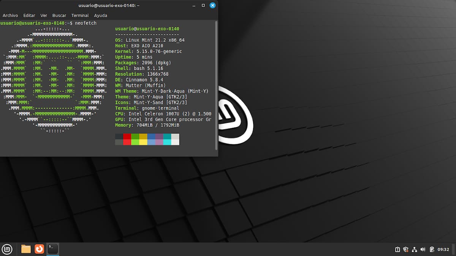Click the terminal window title bar text
The width and height of the screenshot is (456, 256).
[109, 5]
